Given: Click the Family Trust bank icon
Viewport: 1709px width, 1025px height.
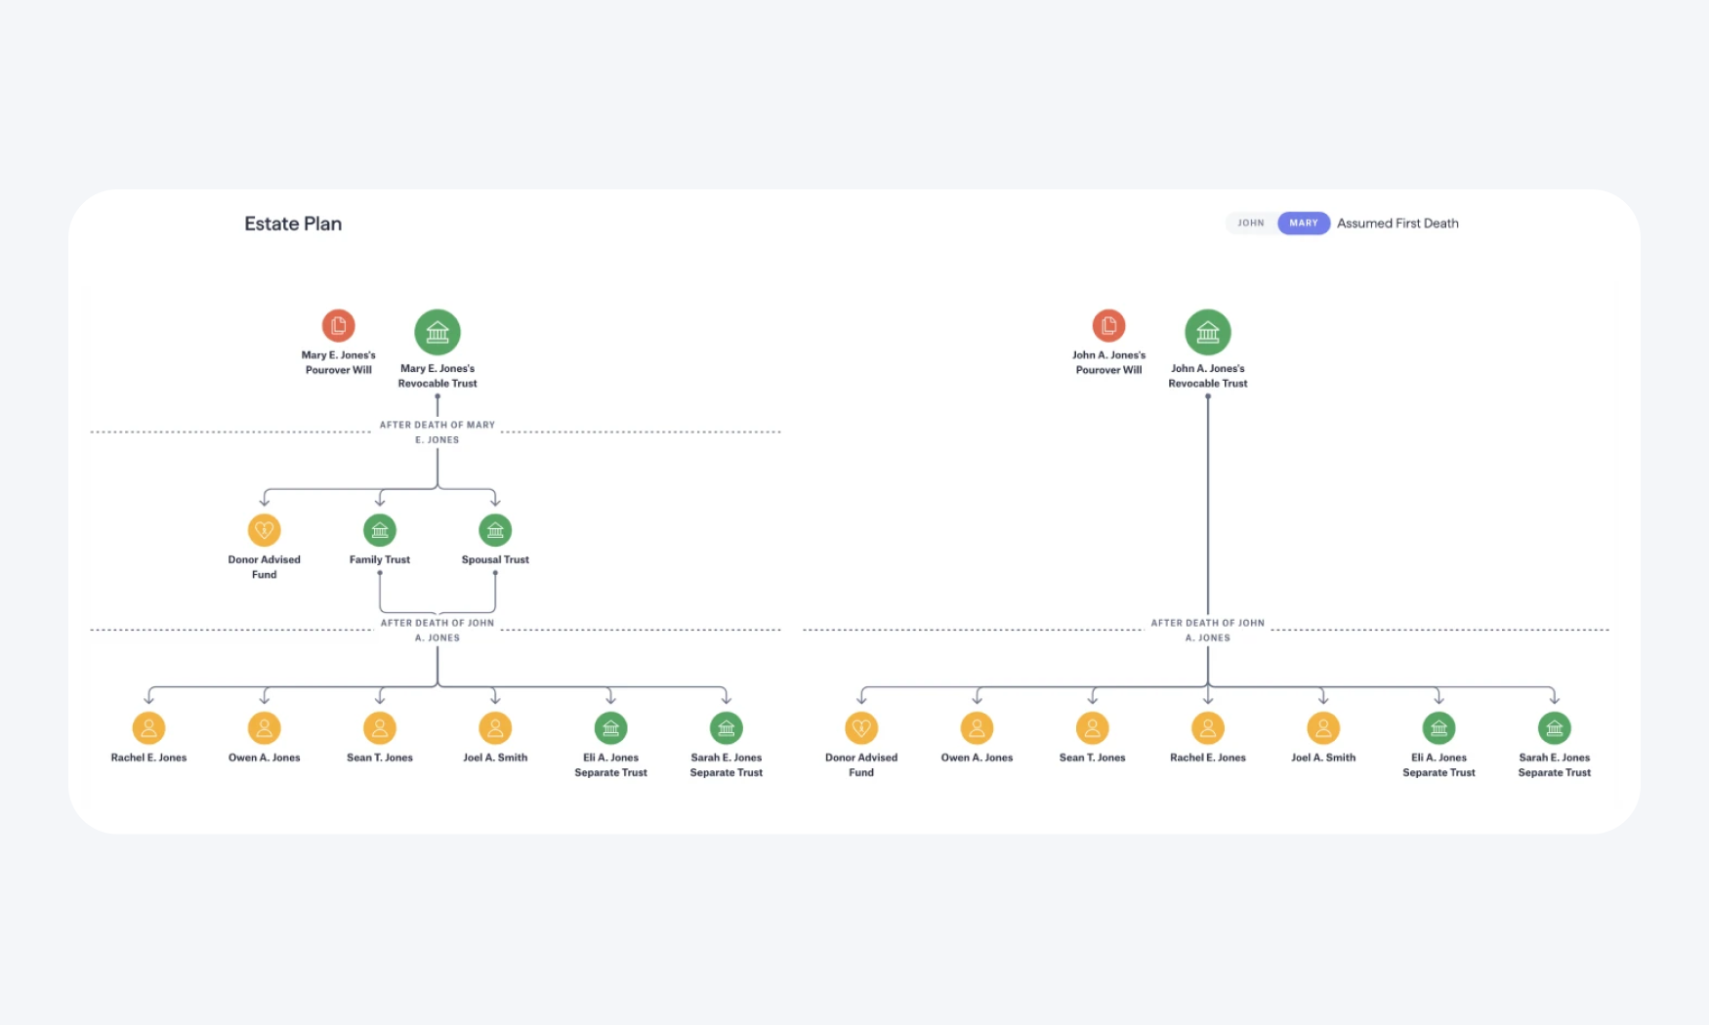Looking at the screenshot, I should 380,530.
